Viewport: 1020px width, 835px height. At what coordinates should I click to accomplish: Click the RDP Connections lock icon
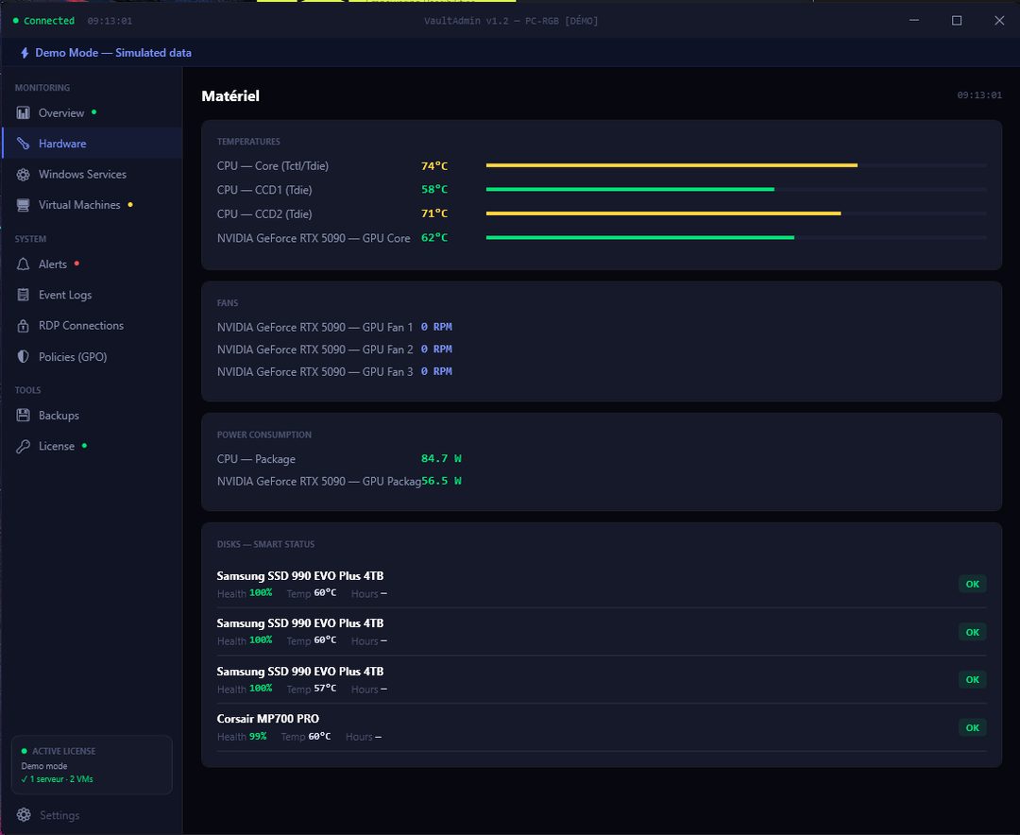pos(24,326)
